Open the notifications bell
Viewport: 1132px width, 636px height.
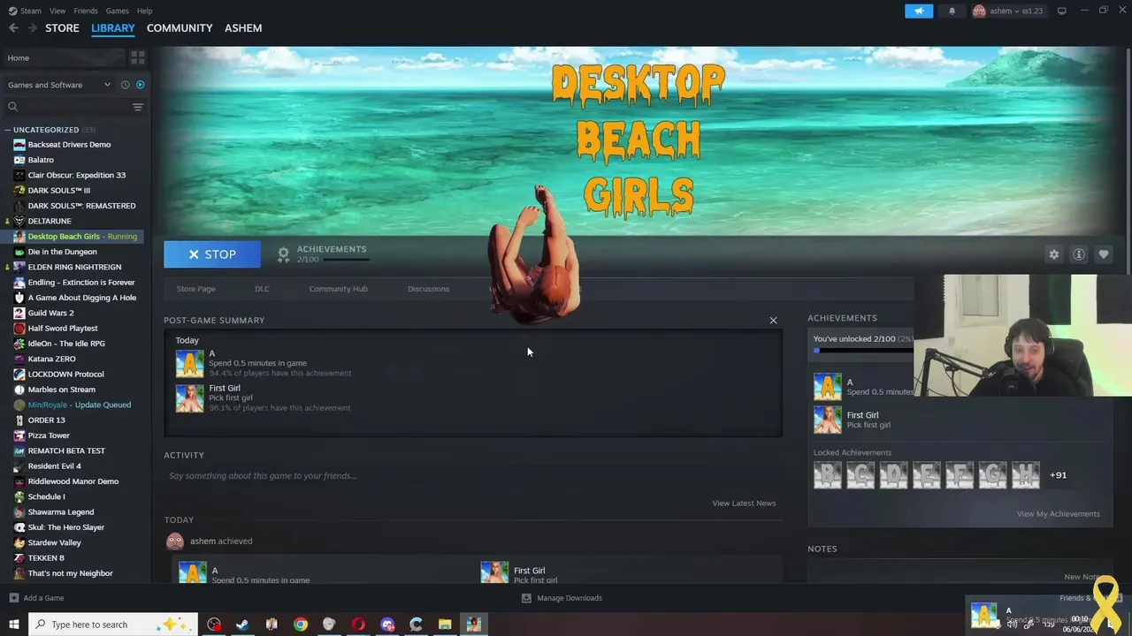[952, 11]
